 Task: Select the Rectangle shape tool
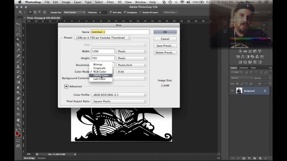(x=18, y=114)
